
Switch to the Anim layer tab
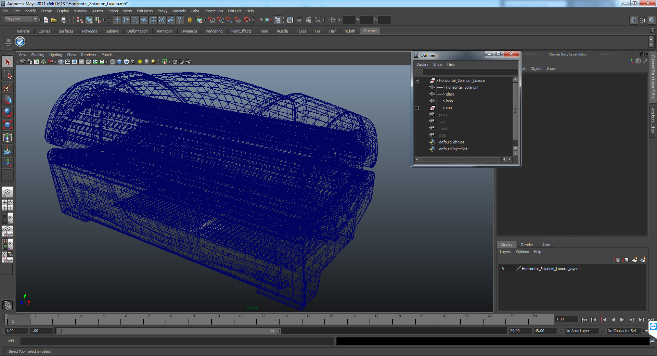tap(546, 245)
